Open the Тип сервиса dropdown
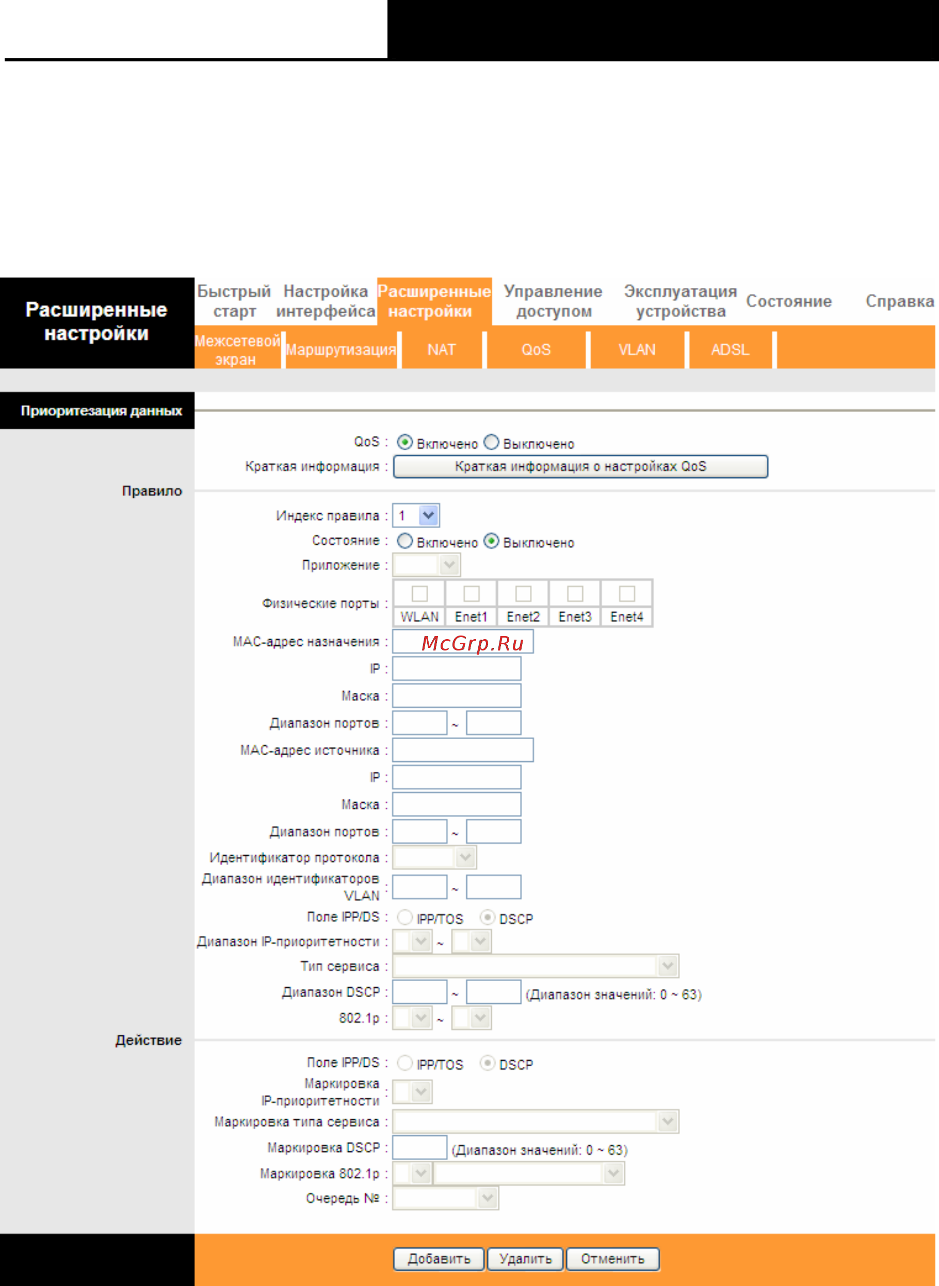This screenshot has height=1286, width=939. 536,966
